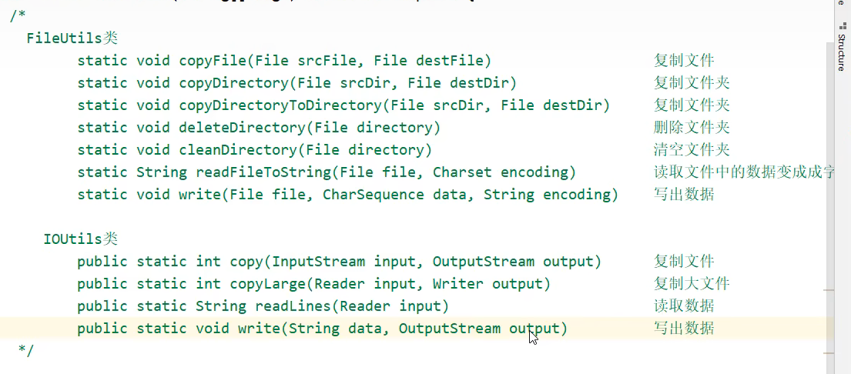Click '写出数据' comment on the highlighted line
The height and width of the screenshot is (374, 851).
click(x=684, y=329)
